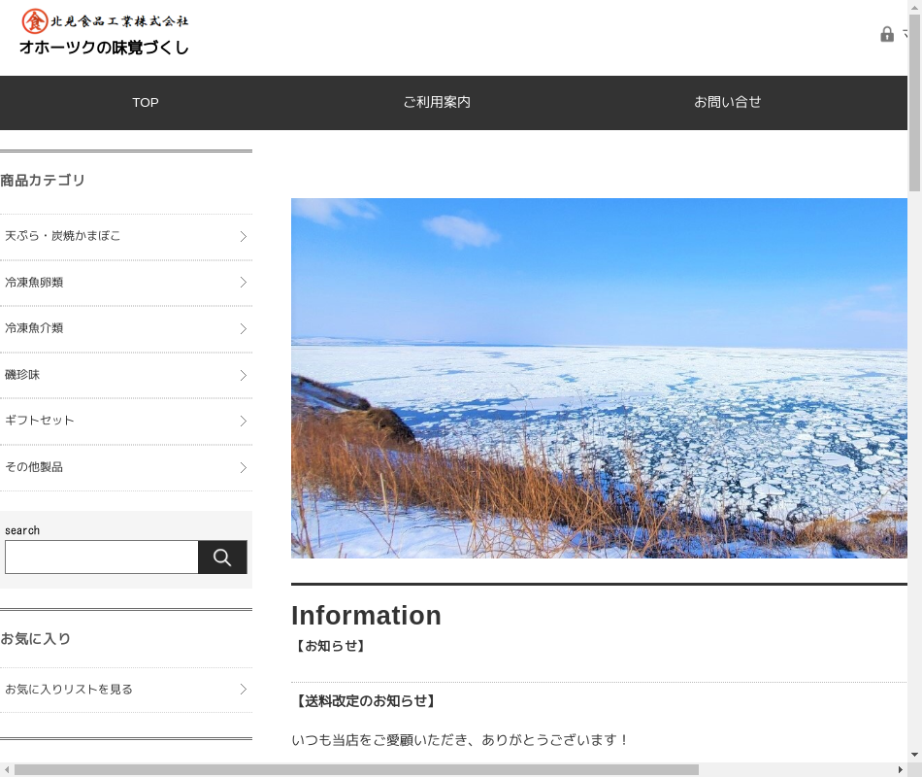Click vertical scrollbar down arrow
This screenshot has width=922, height=777.
click(914, 755)
